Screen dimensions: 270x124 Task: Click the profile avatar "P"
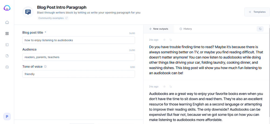pyautogui.click(x=7, y=117)
